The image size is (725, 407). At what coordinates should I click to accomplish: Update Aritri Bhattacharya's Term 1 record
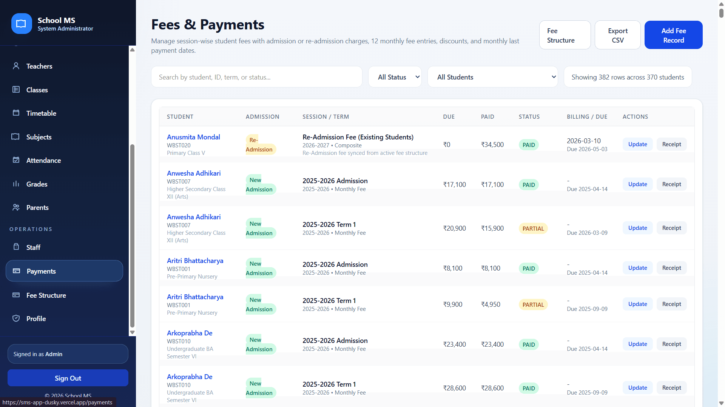637,304
